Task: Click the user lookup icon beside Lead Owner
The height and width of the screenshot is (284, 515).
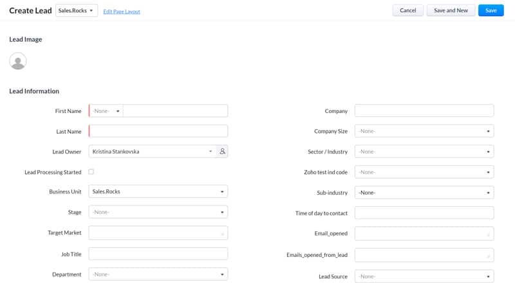Action: coord(222,152)
